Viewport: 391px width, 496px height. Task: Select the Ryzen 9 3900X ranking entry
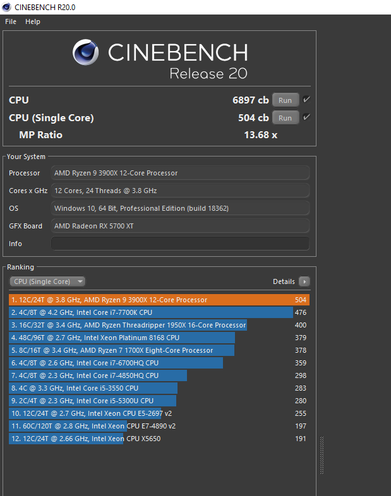point(159,300)
